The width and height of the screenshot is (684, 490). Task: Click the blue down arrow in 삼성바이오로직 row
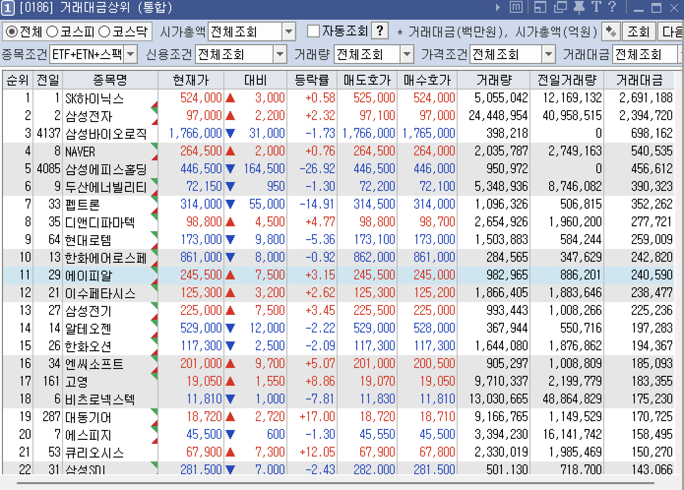230,133
